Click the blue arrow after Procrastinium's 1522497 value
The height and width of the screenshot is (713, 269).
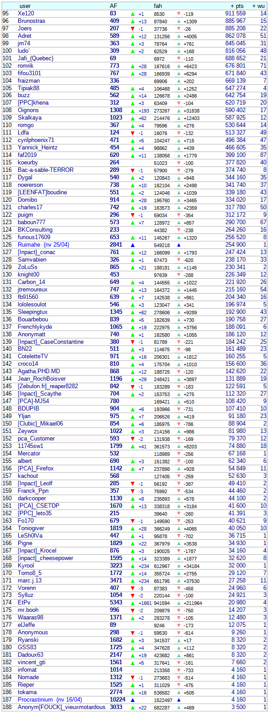179,700
